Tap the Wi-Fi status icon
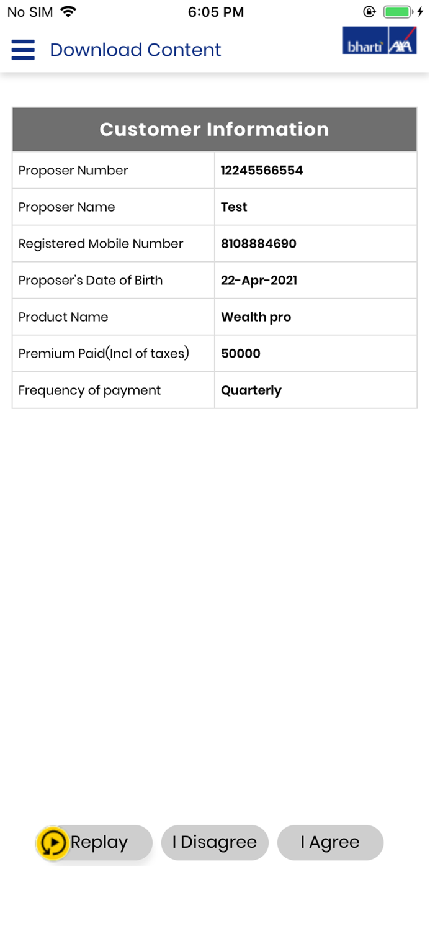This screenshot has width=430, height=931. [x=68, y=12]
